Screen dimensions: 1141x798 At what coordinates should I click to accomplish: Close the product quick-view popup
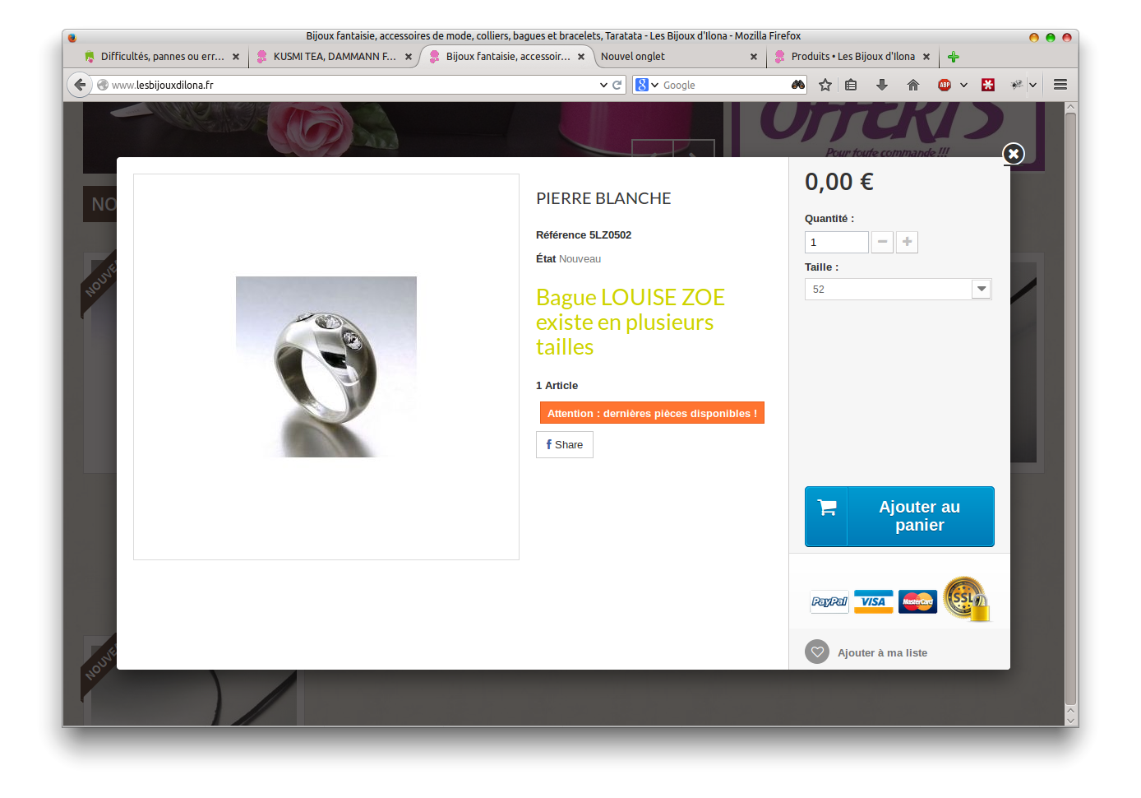pos(1014,154)
